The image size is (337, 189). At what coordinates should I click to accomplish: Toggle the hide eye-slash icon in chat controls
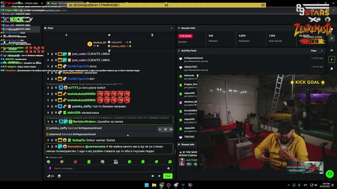[x=171, y=129]
